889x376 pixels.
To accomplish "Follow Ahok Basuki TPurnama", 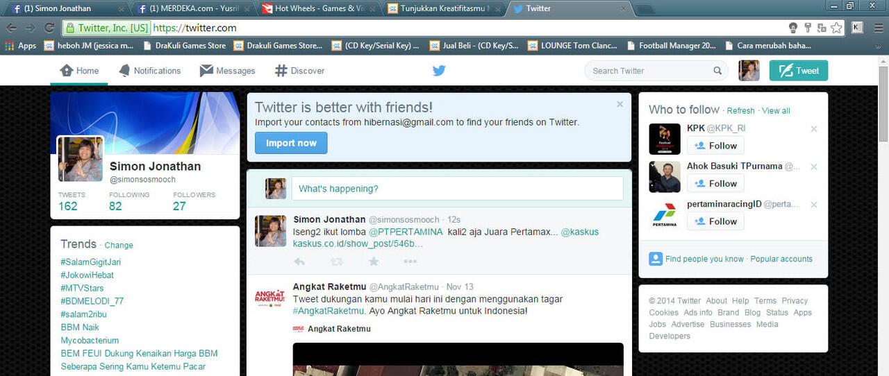I will pyautogui.click(x=715, y=183).
